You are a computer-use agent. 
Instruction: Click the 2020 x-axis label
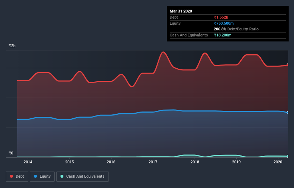278,162
